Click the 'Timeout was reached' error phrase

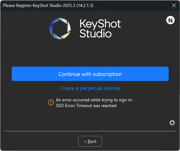[x=96, y=106]
